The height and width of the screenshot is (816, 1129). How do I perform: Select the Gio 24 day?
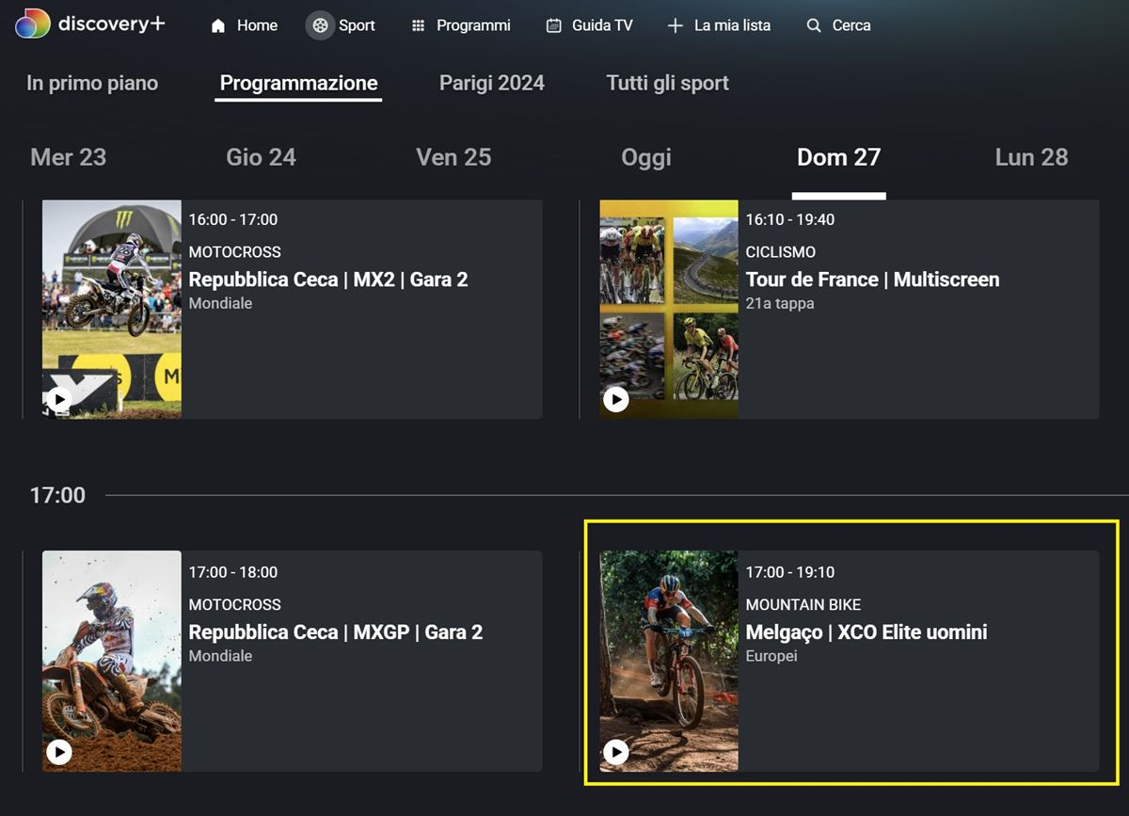coord(262,157)
